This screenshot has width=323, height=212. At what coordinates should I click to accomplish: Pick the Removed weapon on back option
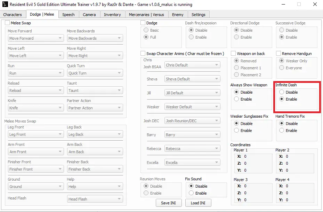(x=236, y=61)
